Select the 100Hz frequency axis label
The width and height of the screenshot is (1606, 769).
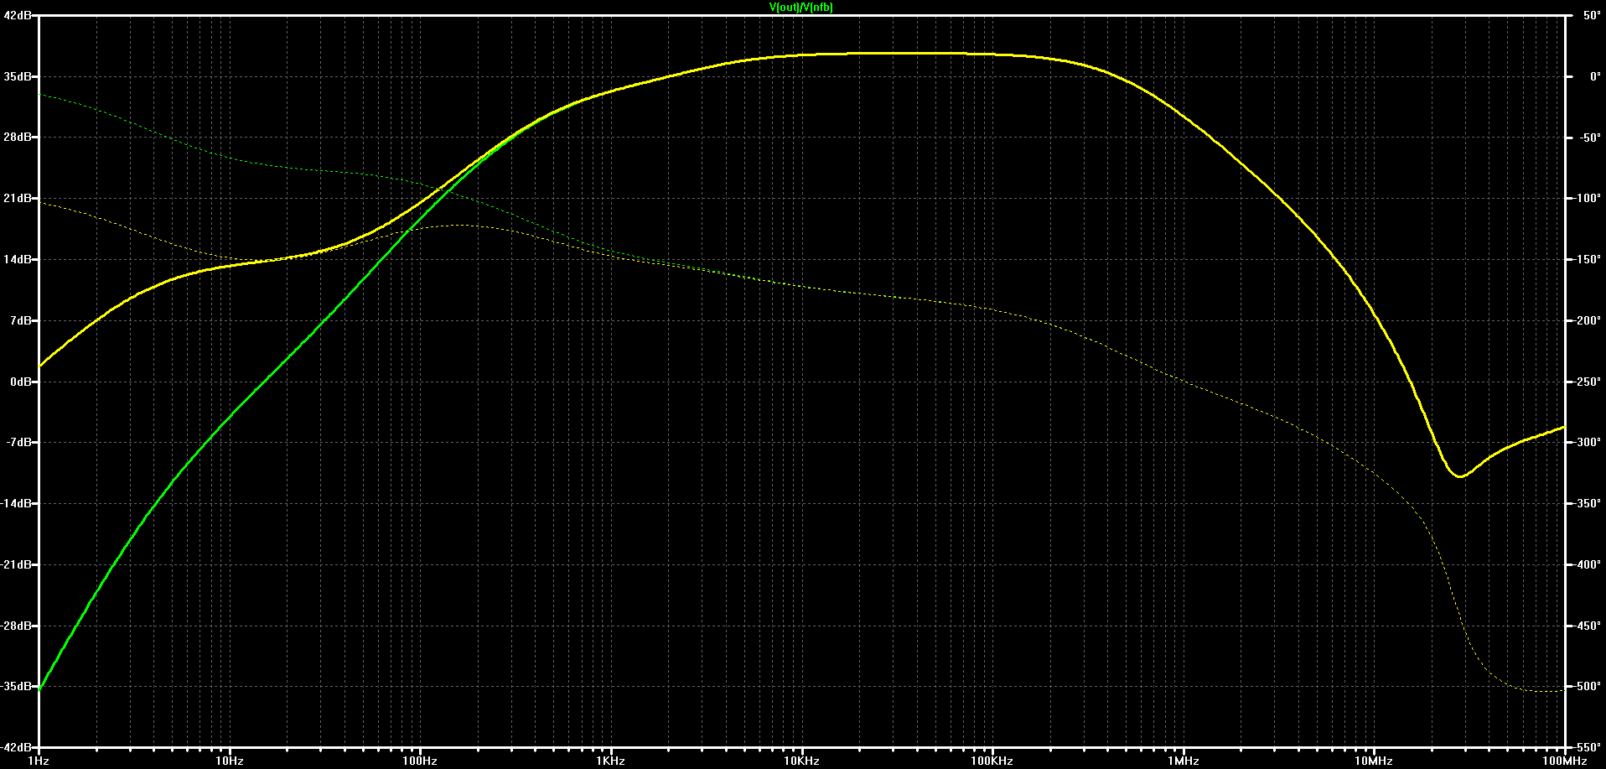coord(420,761)
